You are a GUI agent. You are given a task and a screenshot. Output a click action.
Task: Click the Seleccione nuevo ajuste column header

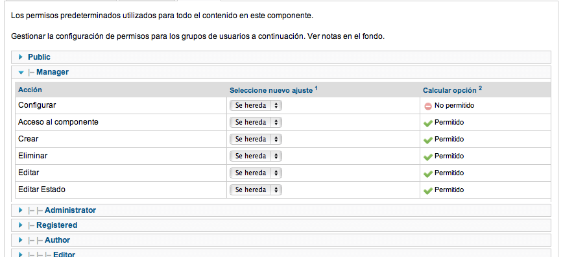tap(274, 90)
